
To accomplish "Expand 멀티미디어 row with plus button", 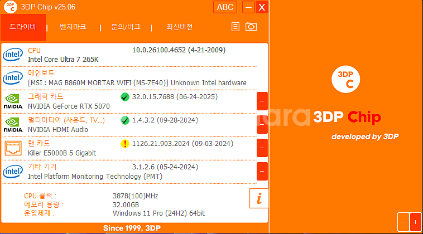I will 262,125.
